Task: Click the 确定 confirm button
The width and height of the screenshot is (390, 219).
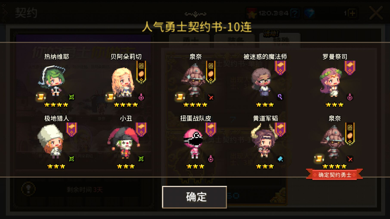Action: click(195, 197)
